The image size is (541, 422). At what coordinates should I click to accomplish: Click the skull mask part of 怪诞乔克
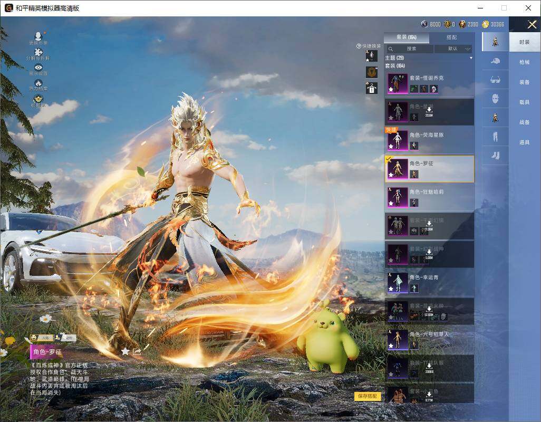(434, 89)
